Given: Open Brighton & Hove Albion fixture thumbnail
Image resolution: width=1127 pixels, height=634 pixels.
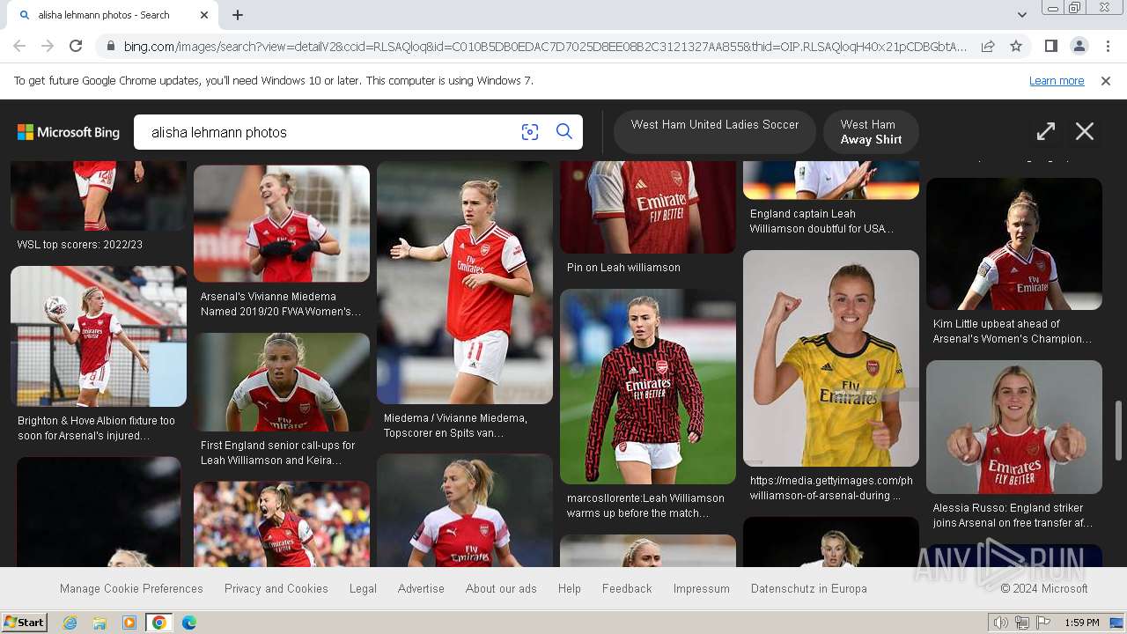Looking at the screenshot, I should tap(99, 336).
